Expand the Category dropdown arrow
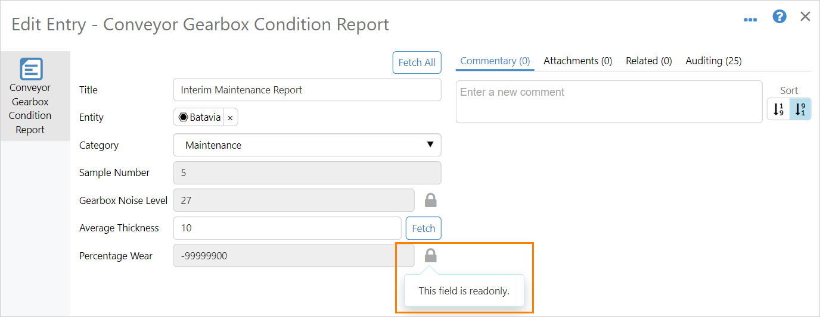 (430, 145)
